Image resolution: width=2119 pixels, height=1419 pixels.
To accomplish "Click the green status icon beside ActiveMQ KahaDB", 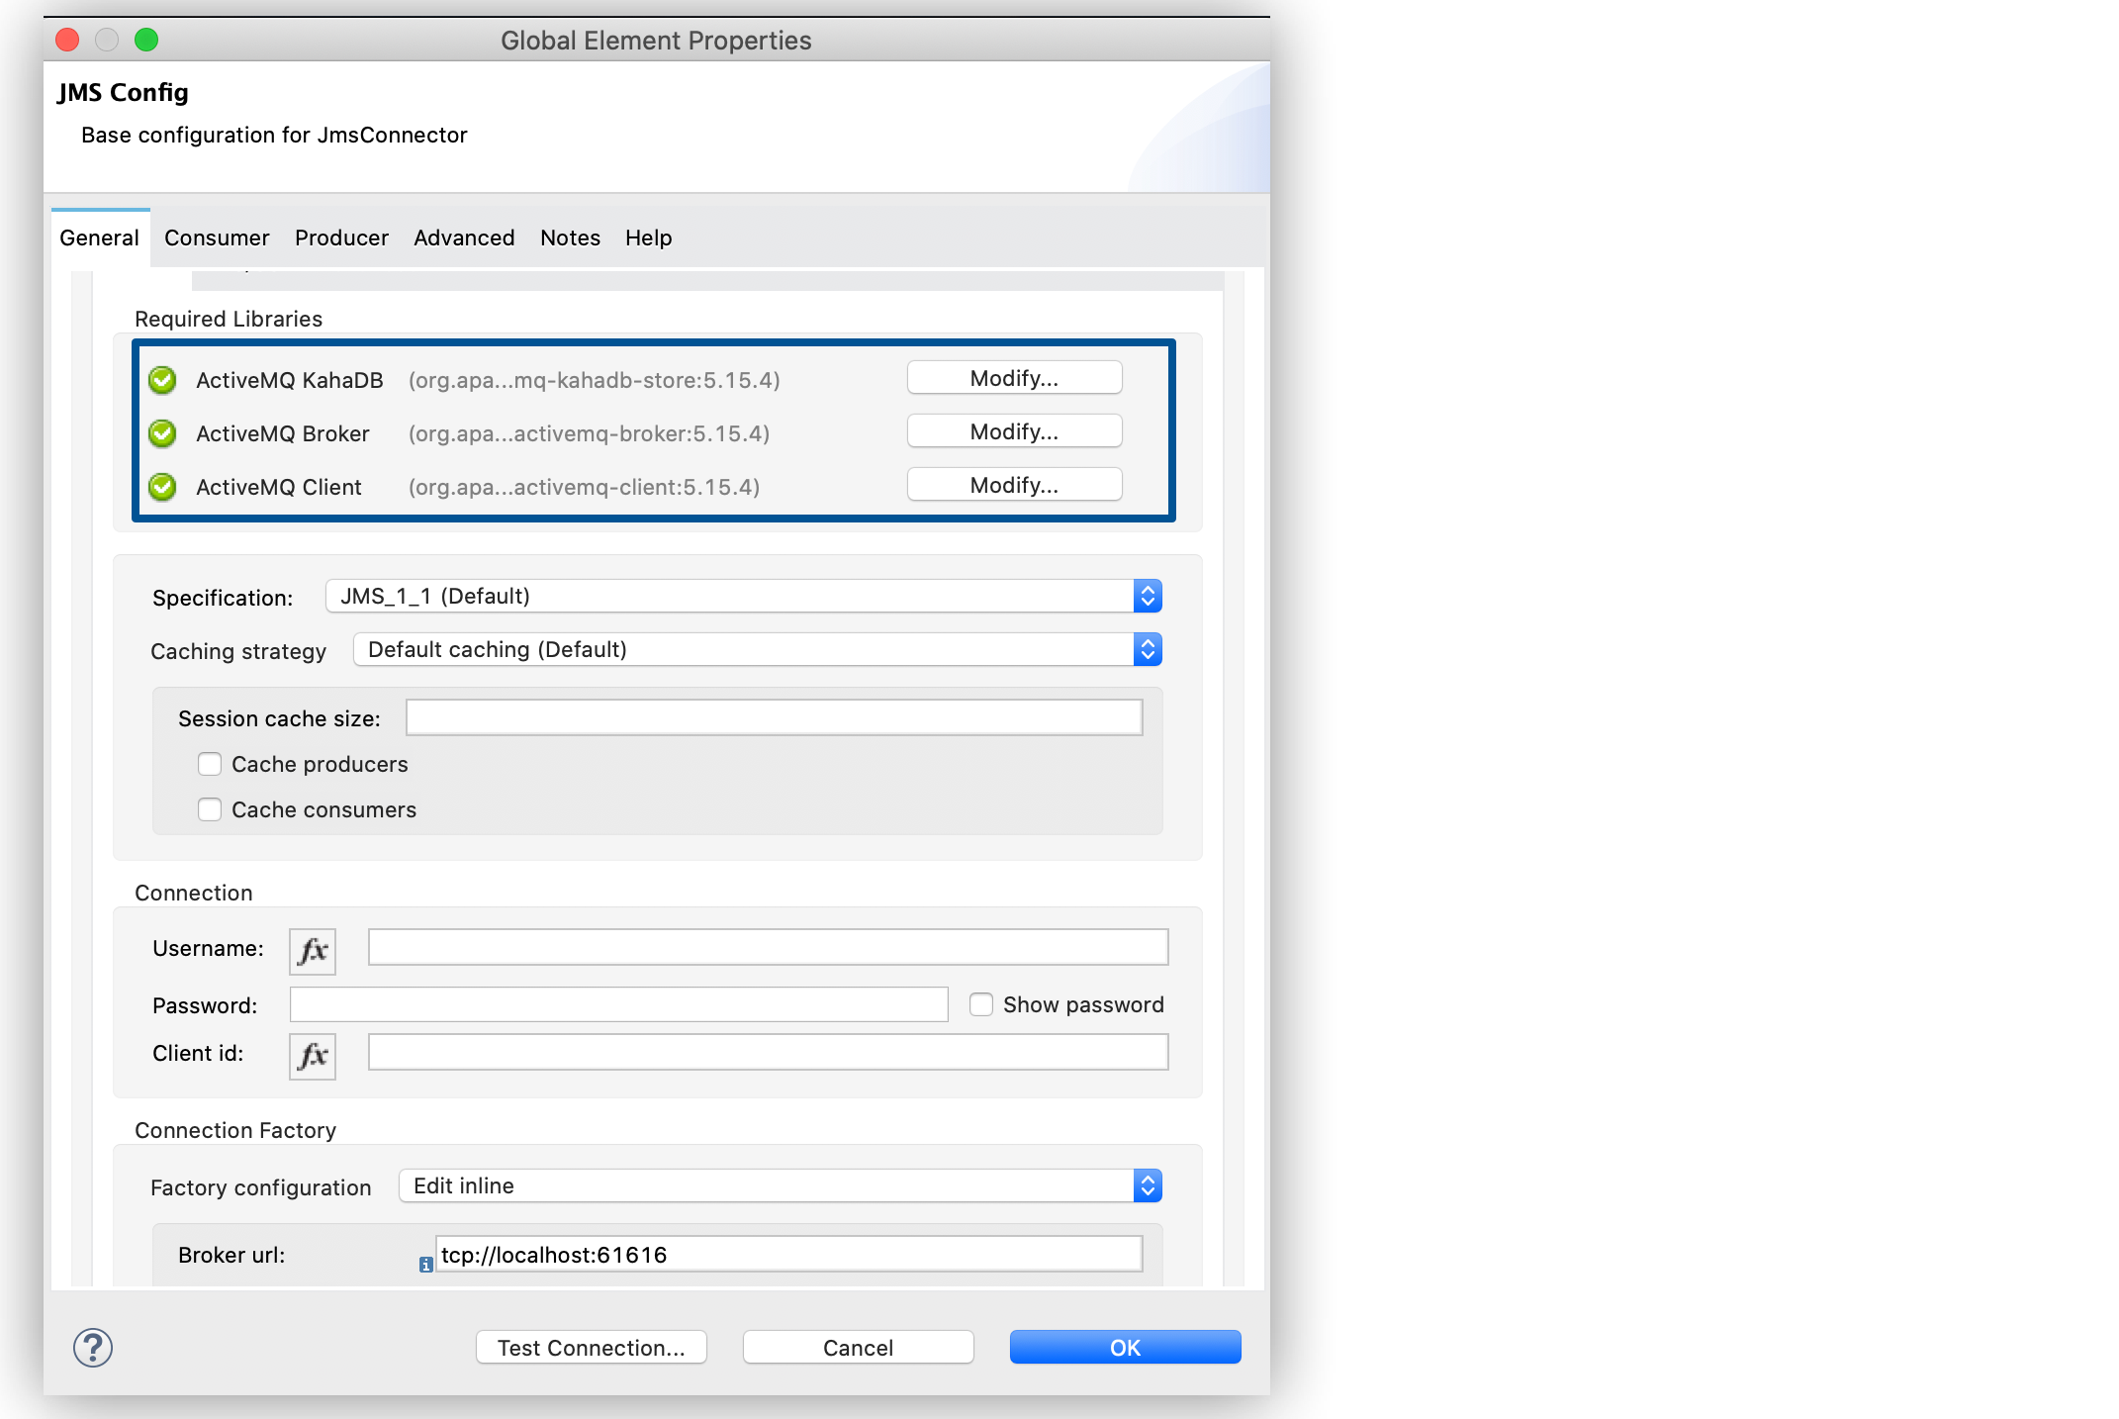I will click(161, 379).
